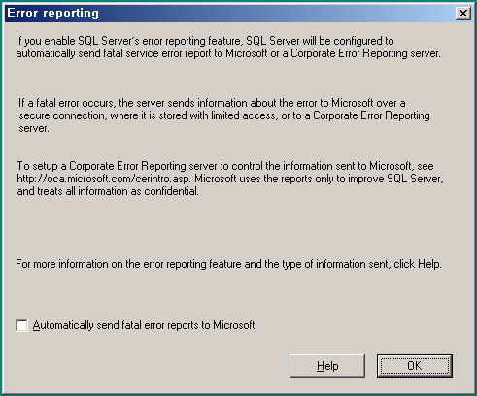Click "SQL Server will be configured to" text
Screen dimensions: 477x396
[x=320, y=41]
